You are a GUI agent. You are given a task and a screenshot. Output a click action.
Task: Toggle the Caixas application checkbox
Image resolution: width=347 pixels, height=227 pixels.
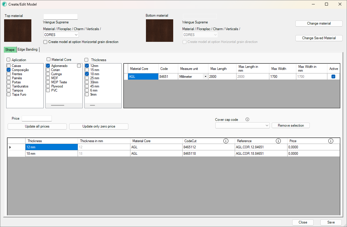point(9,66)
